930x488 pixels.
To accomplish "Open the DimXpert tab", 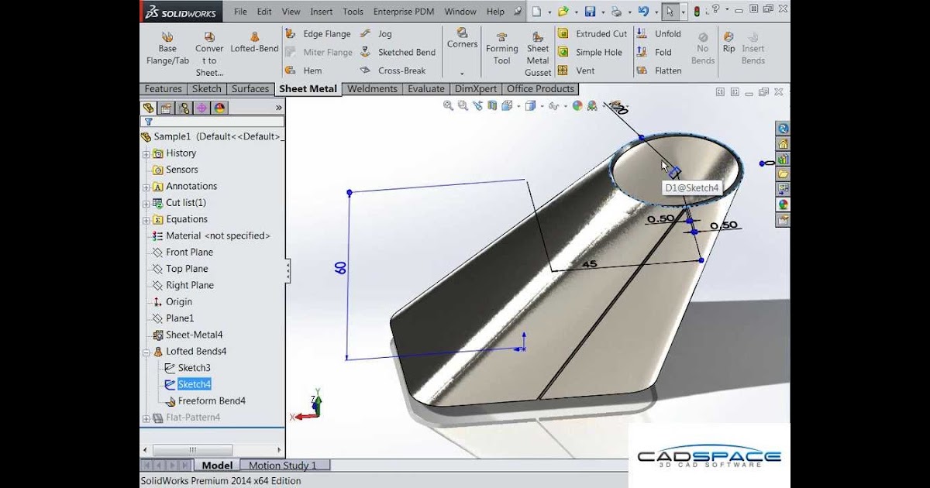I will [476, 89].
